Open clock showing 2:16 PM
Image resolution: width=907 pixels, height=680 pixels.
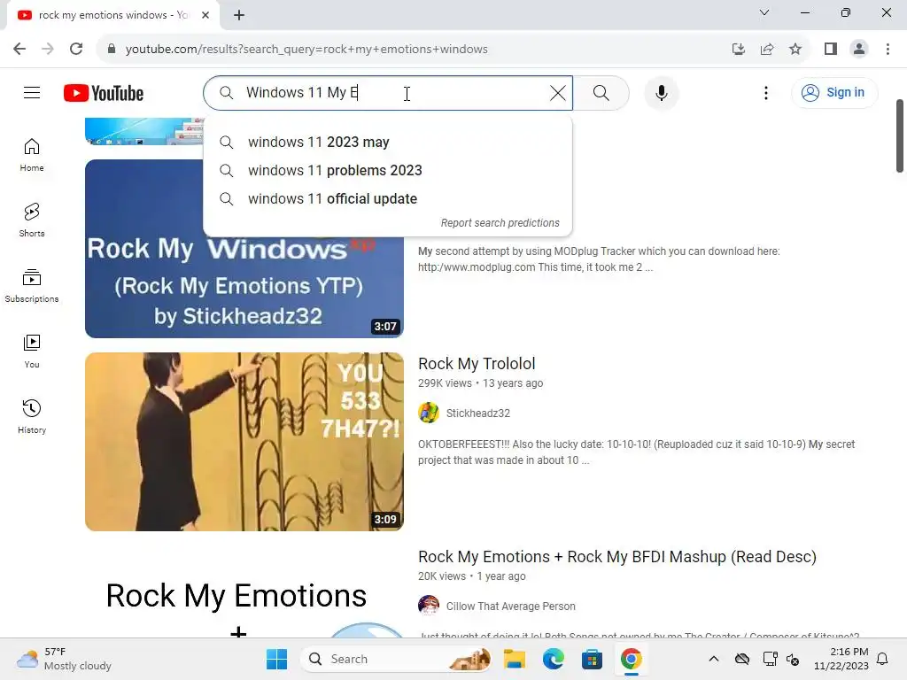pos(841,659)
